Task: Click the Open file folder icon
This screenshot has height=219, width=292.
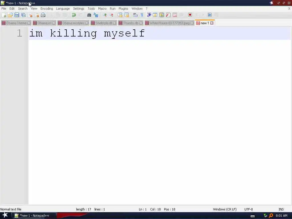Action: [x=10, y=15]
